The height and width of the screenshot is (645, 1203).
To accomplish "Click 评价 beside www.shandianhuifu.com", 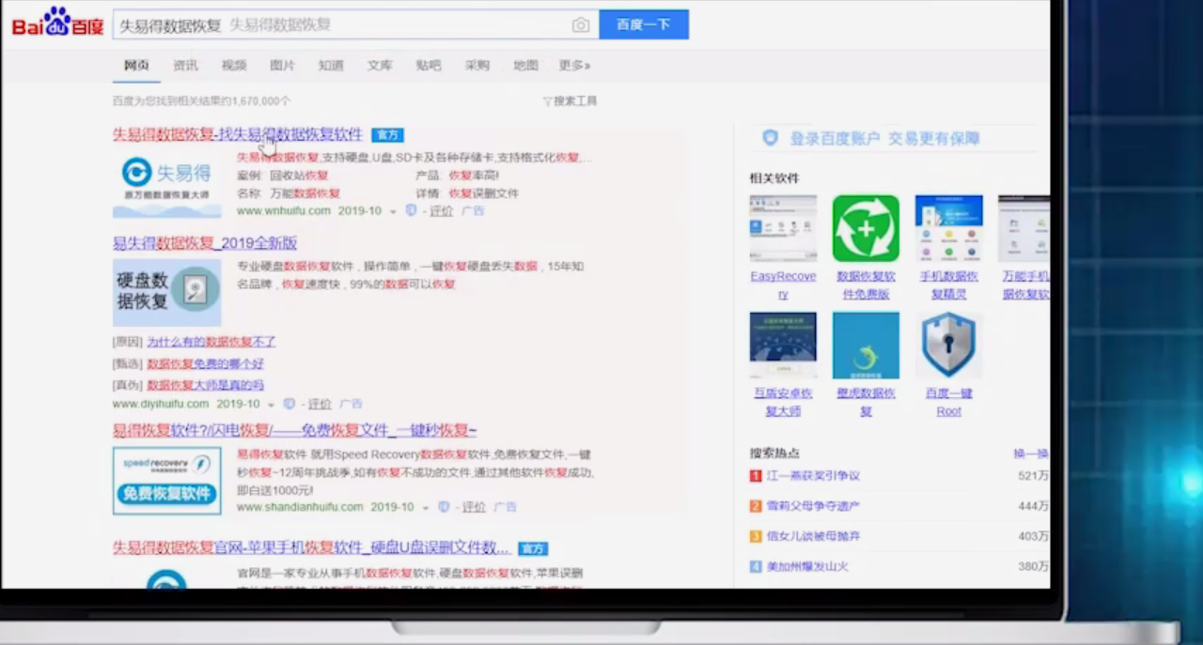I will click(474, 507).
